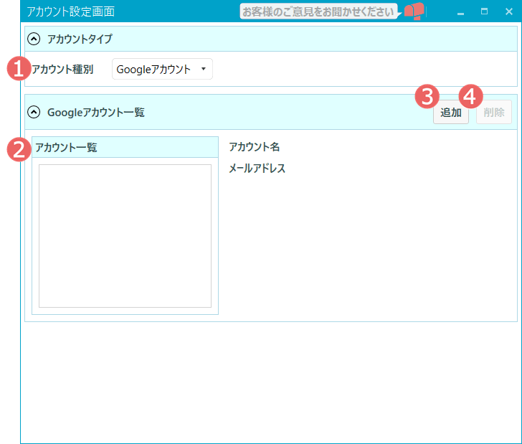Click the お客様のご意見をお聞かせください feedback bubble
522x444 pixels.
pos(318,11)
